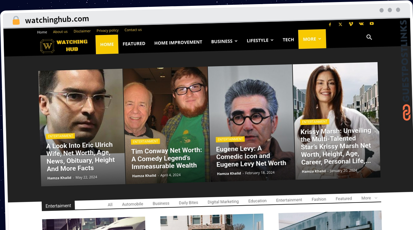Select the Automobile category filter tab
413x230 pixels.
coord(133,204)
